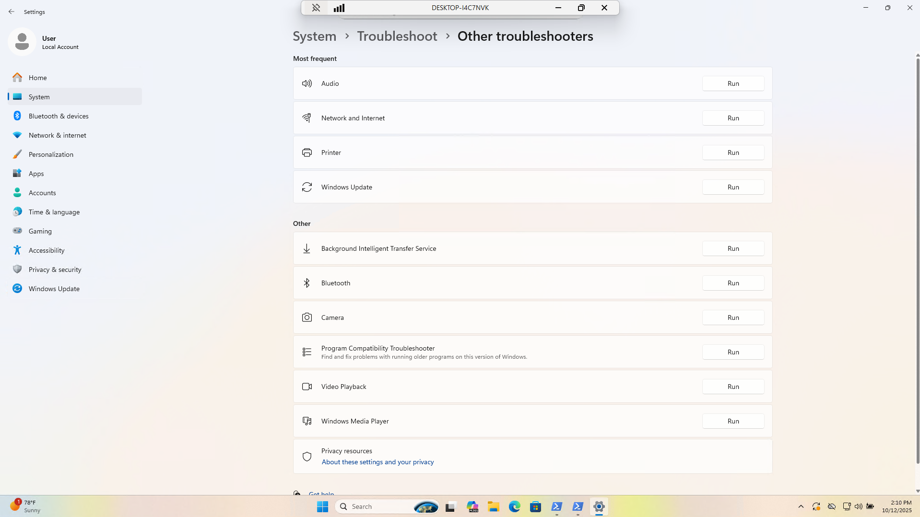This screenshot has height=517, width=920.
Task: Run the Audio troubleshooter
Action: click(x=732, y=83)
